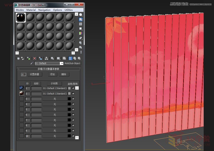Toggle enable checkbox on sub-material ID 1

73,88
